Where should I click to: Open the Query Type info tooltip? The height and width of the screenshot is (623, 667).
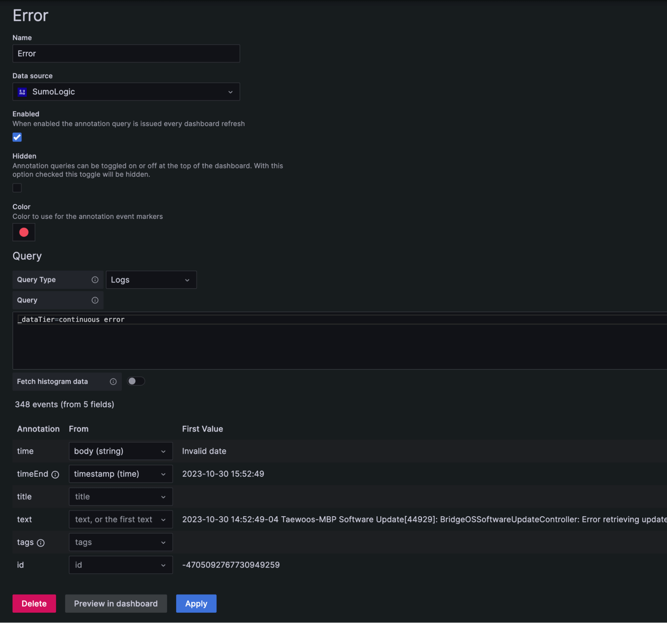coord(95,279)
